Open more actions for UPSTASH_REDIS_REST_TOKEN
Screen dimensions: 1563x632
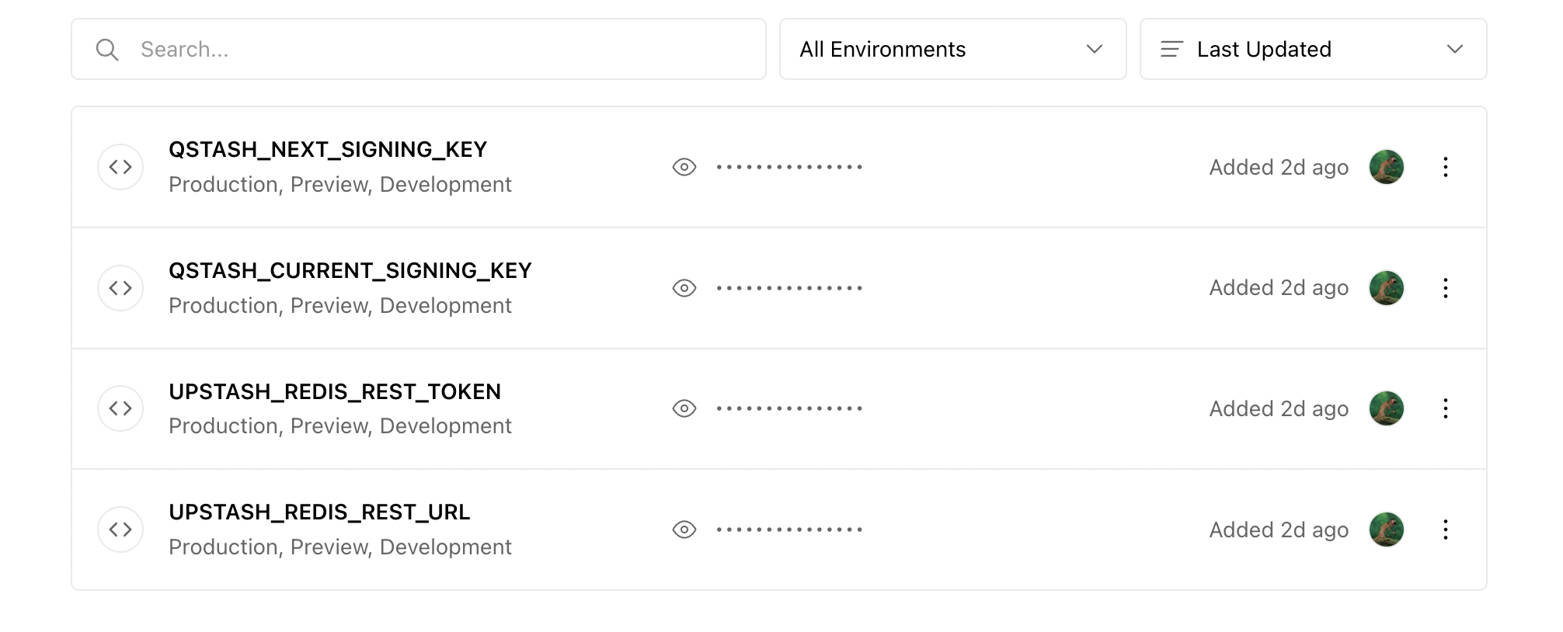coord(1445,408)
